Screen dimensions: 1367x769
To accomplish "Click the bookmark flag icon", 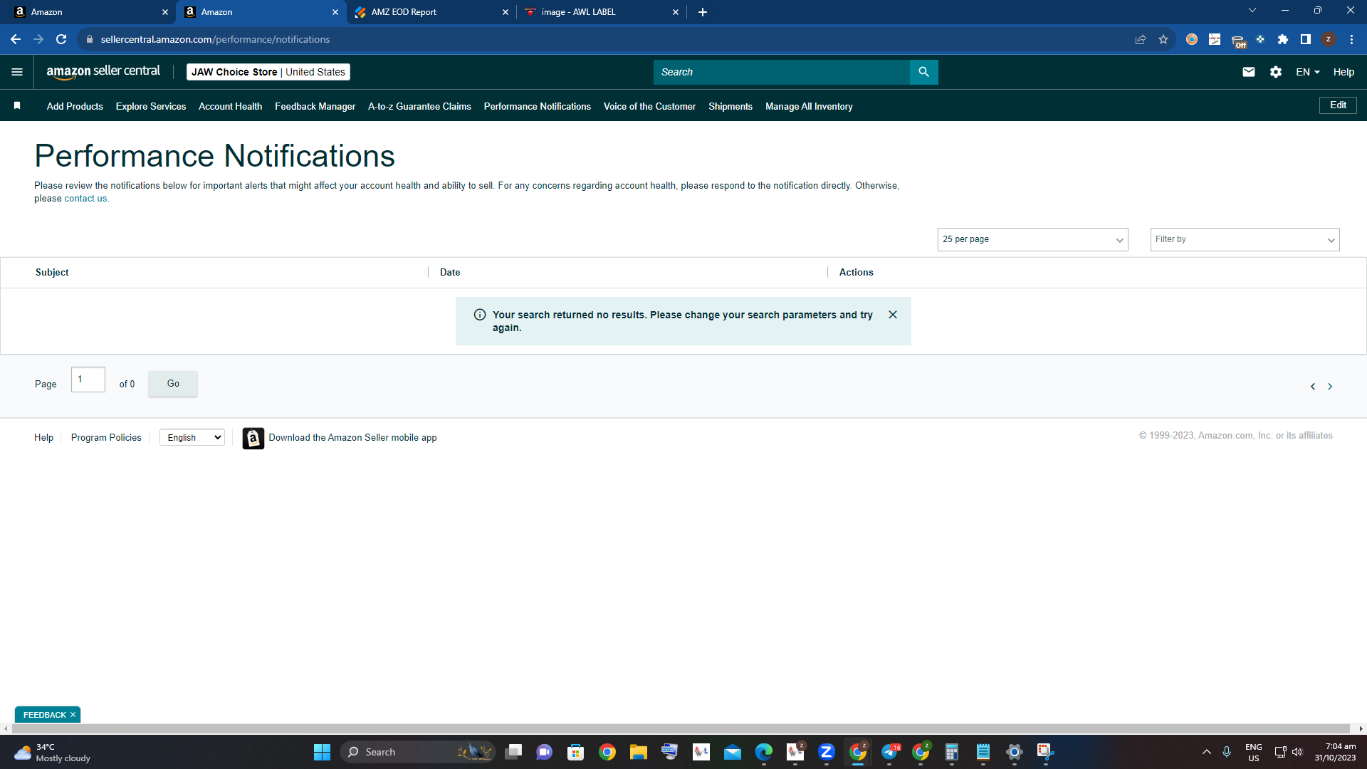I will [x=17, y=105].
